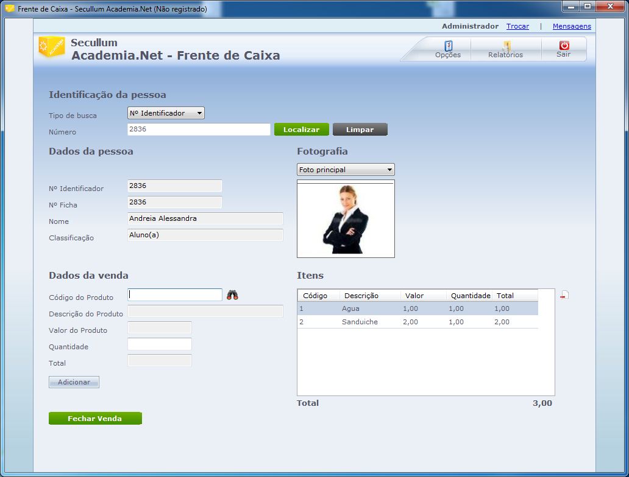Select the Agua row in Itens table
The width and height of the screenshot is (629, 477).
(418, 308)
